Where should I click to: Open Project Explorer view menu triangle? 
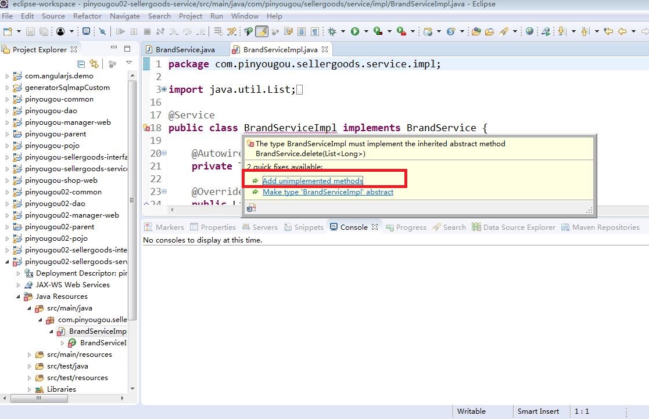point(129,63)
